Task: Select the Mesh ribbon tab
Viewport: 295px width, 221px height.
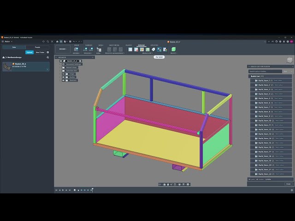Action: (100, 45)
